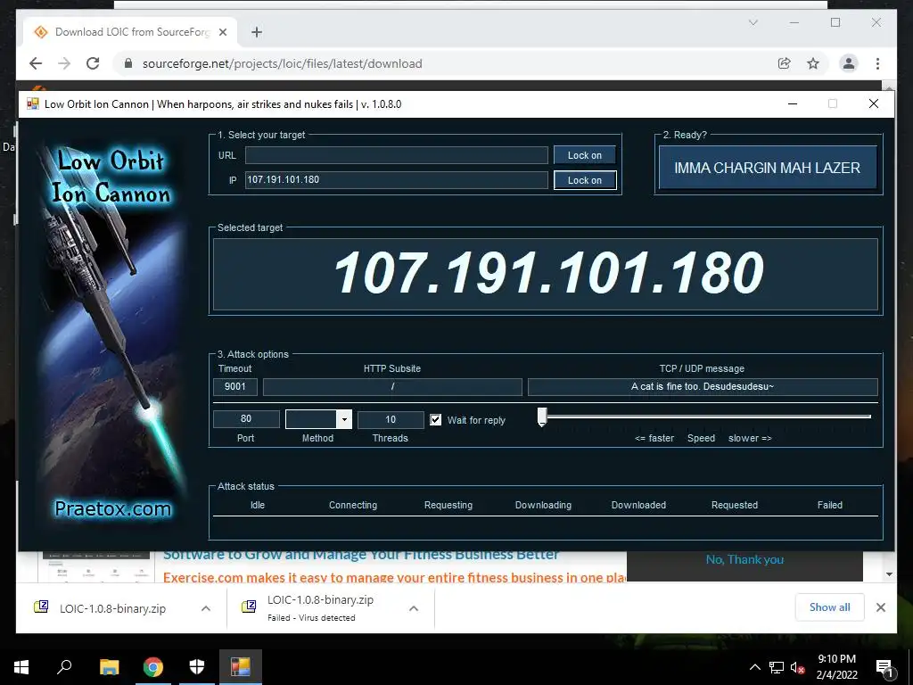The image size is (913, 685).
Task: Click the zip file icon of failed download
Action: coord(249,607)
